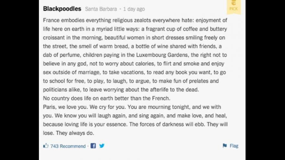Click the "1 day ago" timestamp
This screenshot has width=285, height=160.
tap(134, 9)
